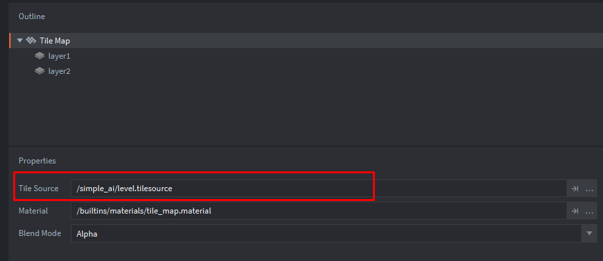Click the Tile Source property label
The image size is (603, 261).
(38, 188)
